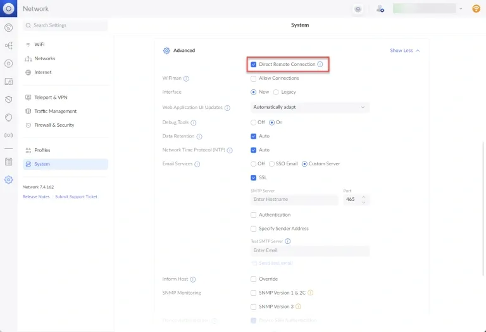Collapse Advanced section with Show Less
Screen dimensions: 486x332
click(404, 51)
